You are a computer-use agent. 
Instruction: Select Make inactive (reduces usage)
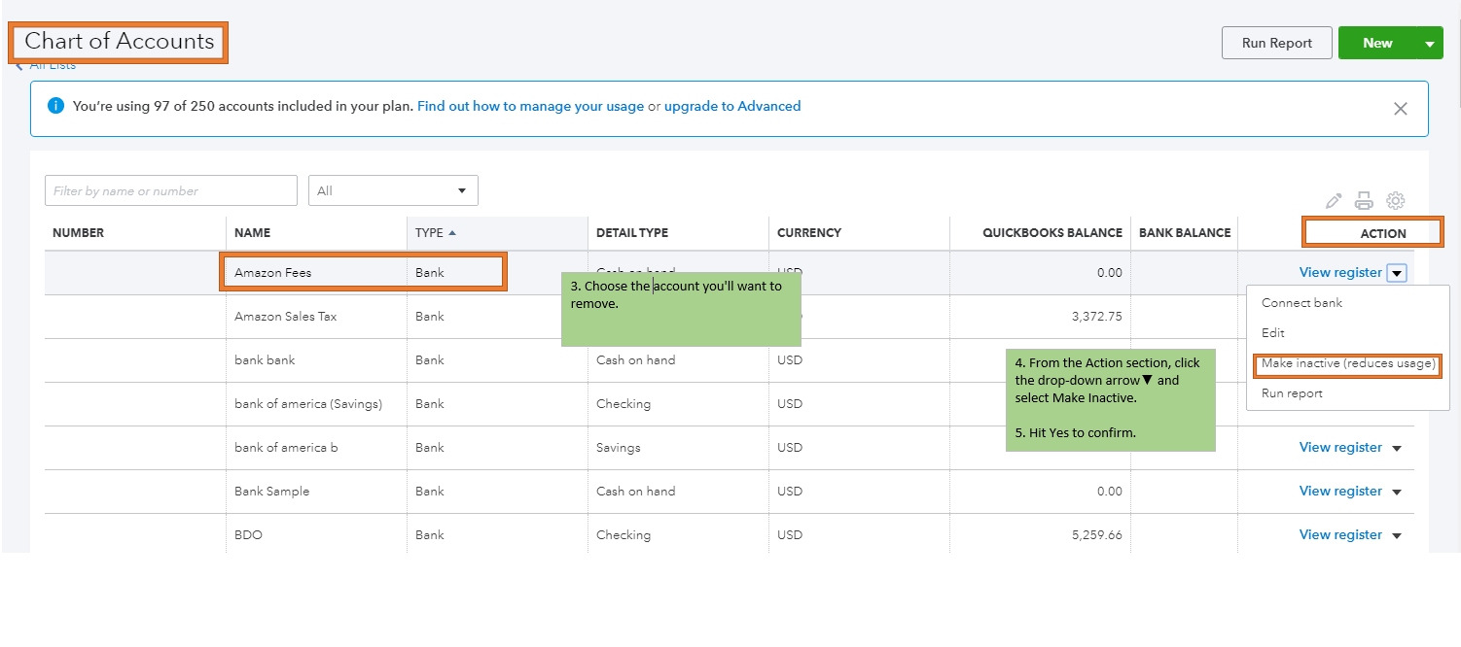click(1347, 364)
